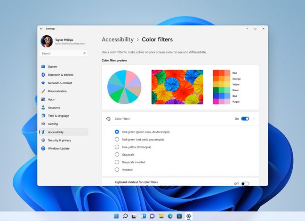Click 'Keyboard shortcut for color filters' label
This screenshot has width=305, height=221.
point(136,182)
